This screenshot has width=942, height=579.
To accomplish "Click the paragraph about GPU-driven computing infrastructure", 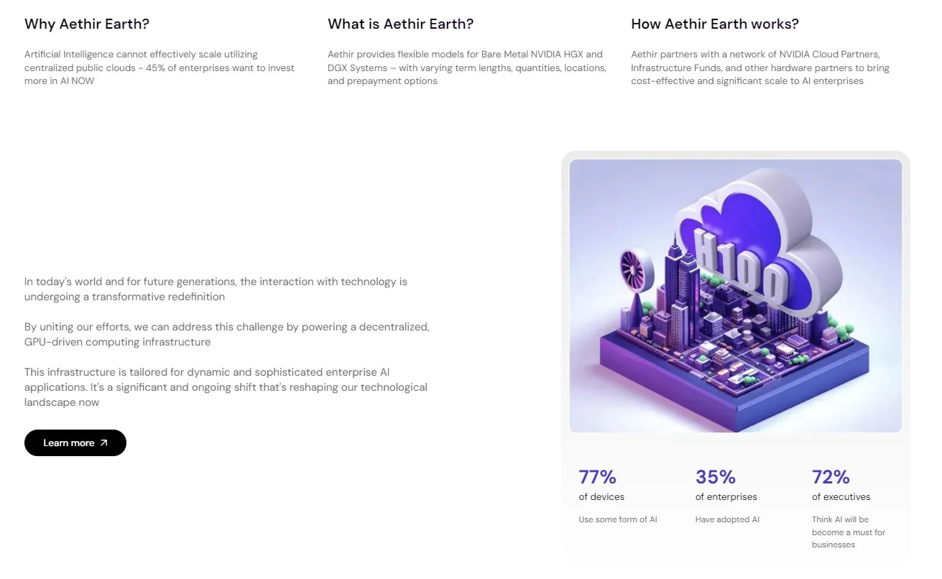I will click(x=226, y=334).
